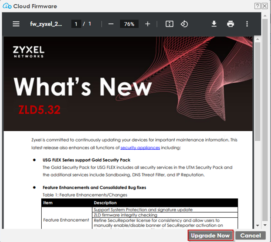Cancel the firmware upgrade dialog

[251, 236]
